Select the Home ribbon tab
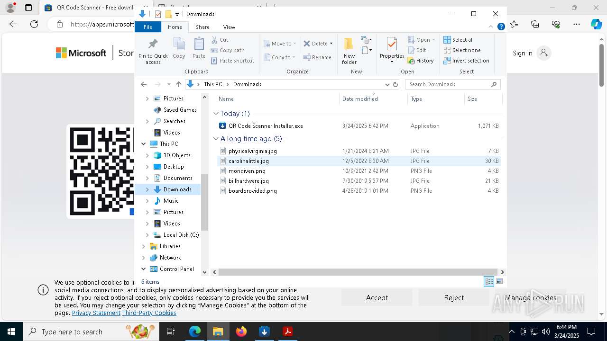The height and width of the screenshot is (341, 607). click(x=175, y=27)
